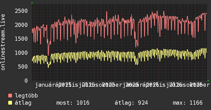Click the 'most: 1016' value

click(x=73, y=103)
